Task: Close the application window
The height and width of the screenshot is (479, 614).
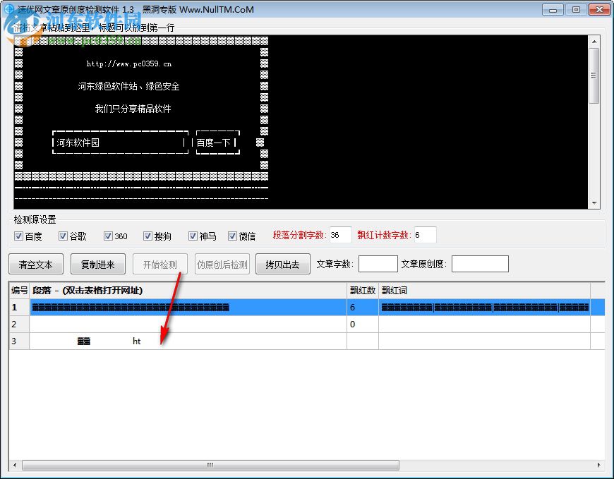Action: [x=599, y=9]
